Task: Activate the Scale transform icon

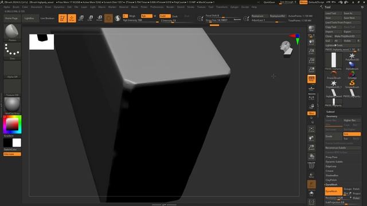Action: pyautogui.click(x=90, y=18)
